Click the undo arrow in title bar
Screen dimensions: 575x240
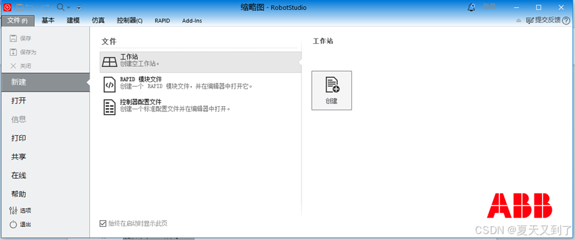click(30, 7)
